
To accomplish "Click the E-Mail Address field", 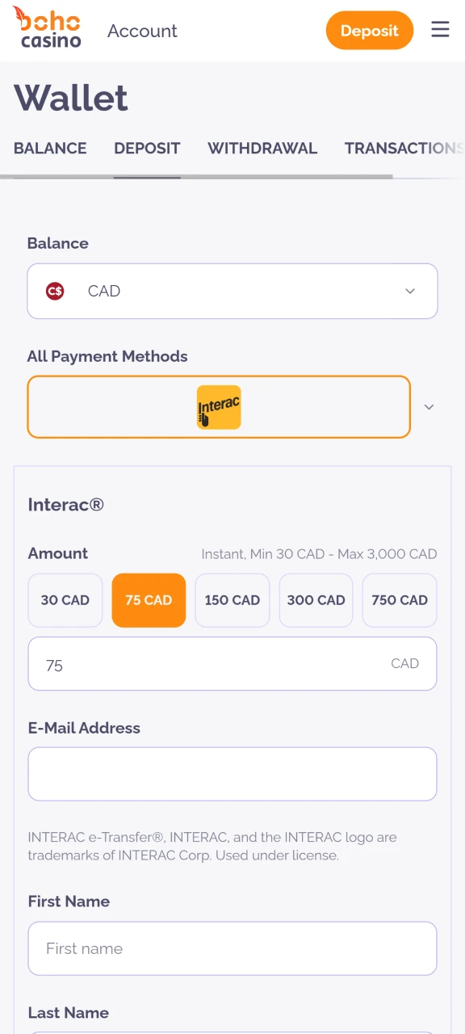I will tap(232, 774).
